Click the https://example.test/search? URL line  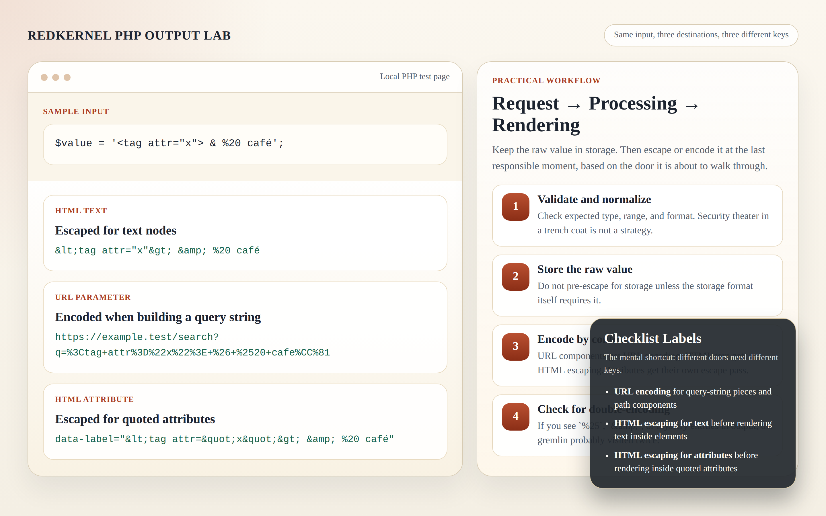point(137,337)
